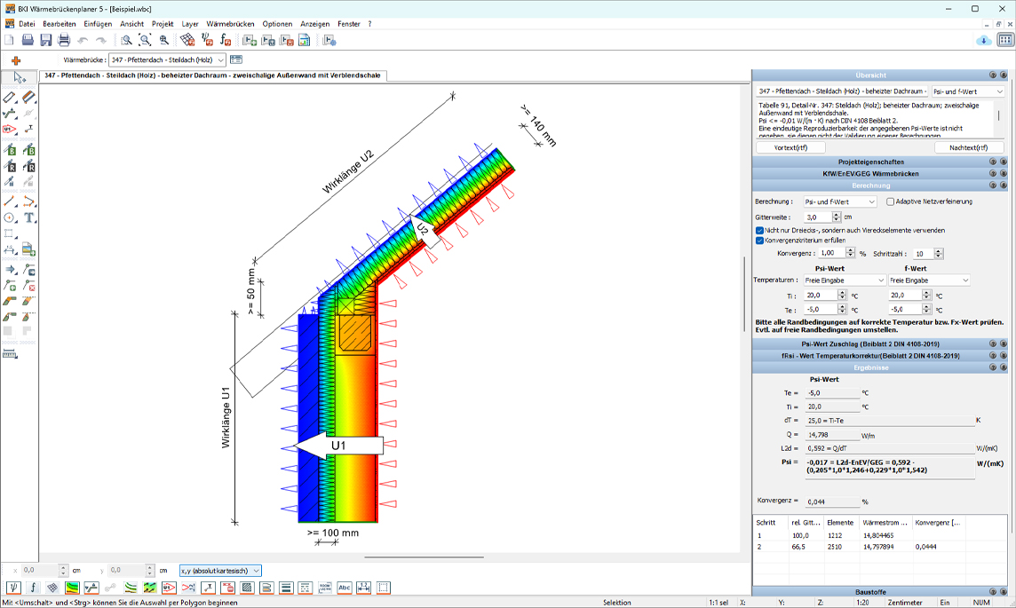Viewport: 1016px width, 608px height.
Task: Show isotherm lines via bottom toolbar icon
Action: pyautogui.click(x=131, y=588)
